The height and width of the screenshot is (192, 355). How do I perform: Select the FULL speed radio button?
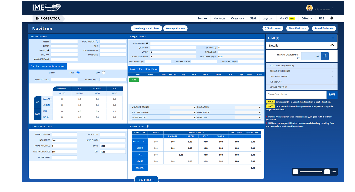click(x=78, y=73)
